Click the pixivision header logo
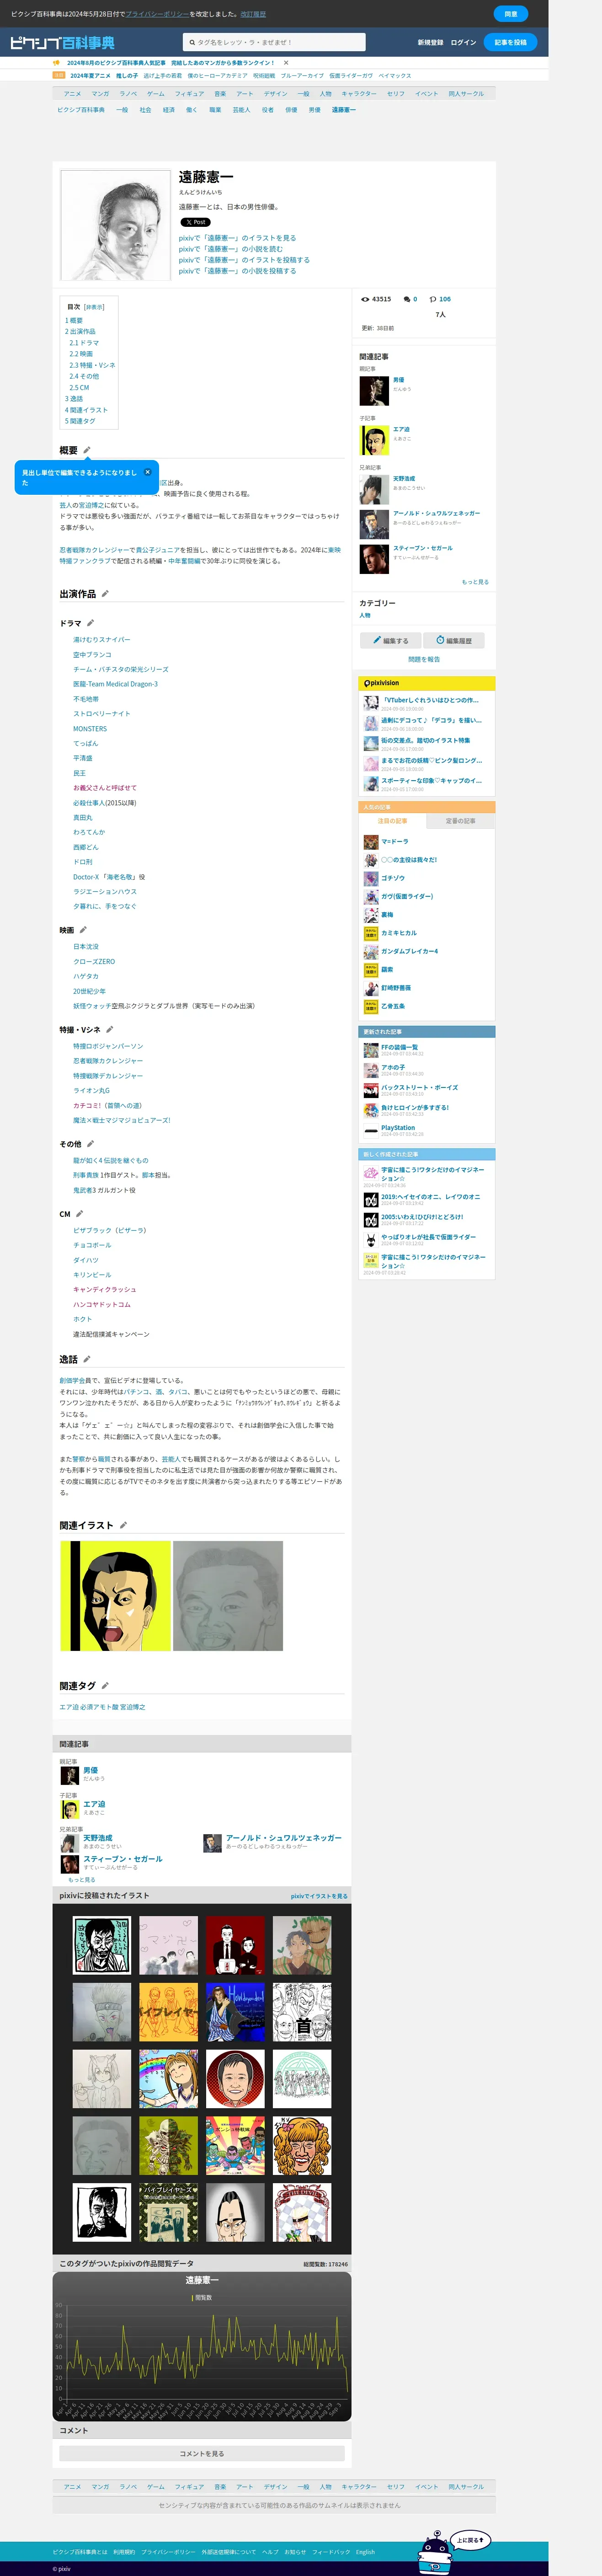Screen dimensions: 602x2576 (381, 683)
